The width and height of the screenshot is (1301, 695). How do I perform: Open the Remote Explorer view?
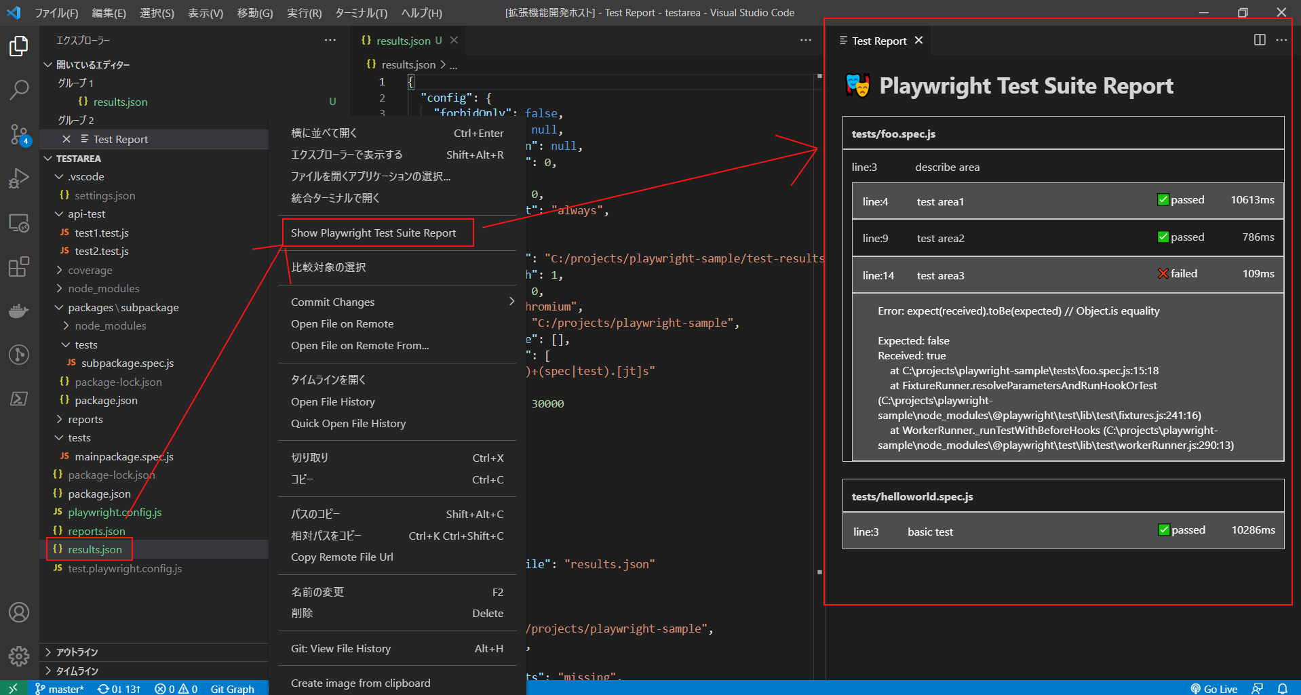click(x=19, y=222)
